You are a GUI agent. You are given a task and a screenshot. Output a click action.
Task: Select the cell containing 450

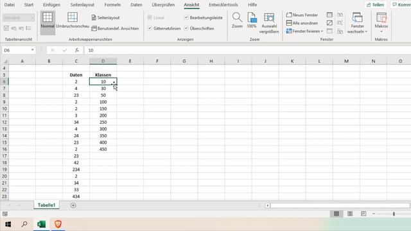pos(103,150)
